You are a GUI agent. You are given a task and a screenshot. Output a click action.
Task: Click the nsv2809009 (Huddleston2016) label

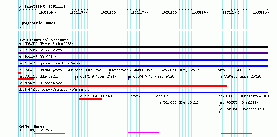[244, 96]
